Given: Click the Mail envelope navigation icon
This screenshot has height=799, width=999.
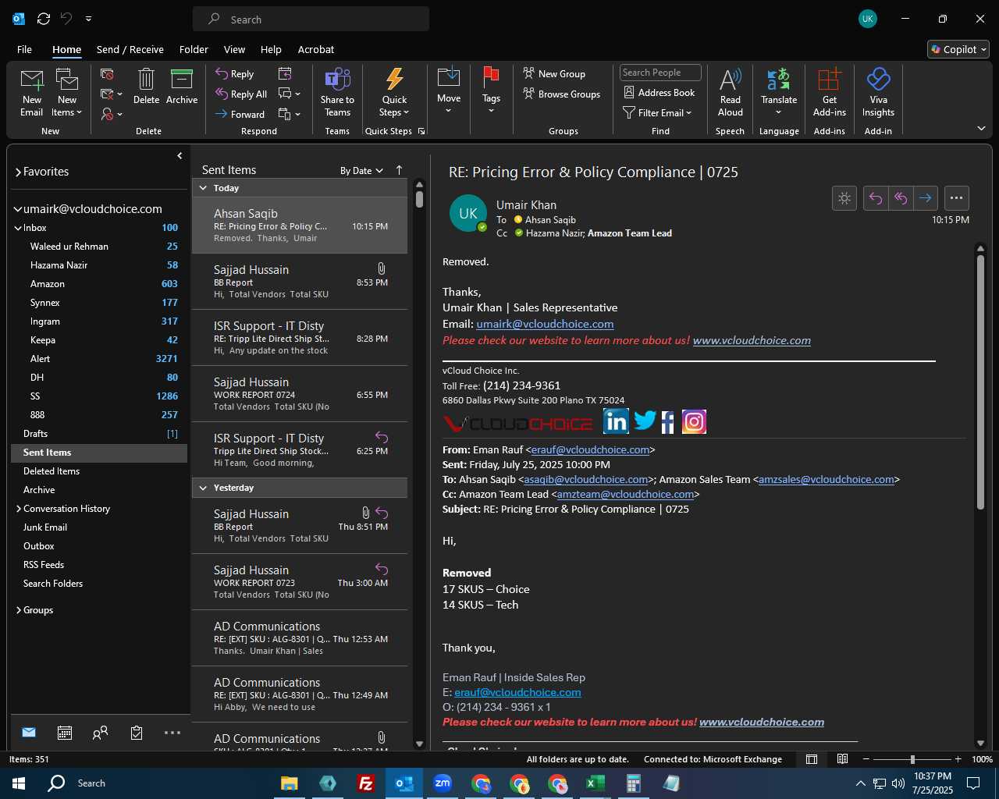Looking at the screenshot, I should point(29,732).
